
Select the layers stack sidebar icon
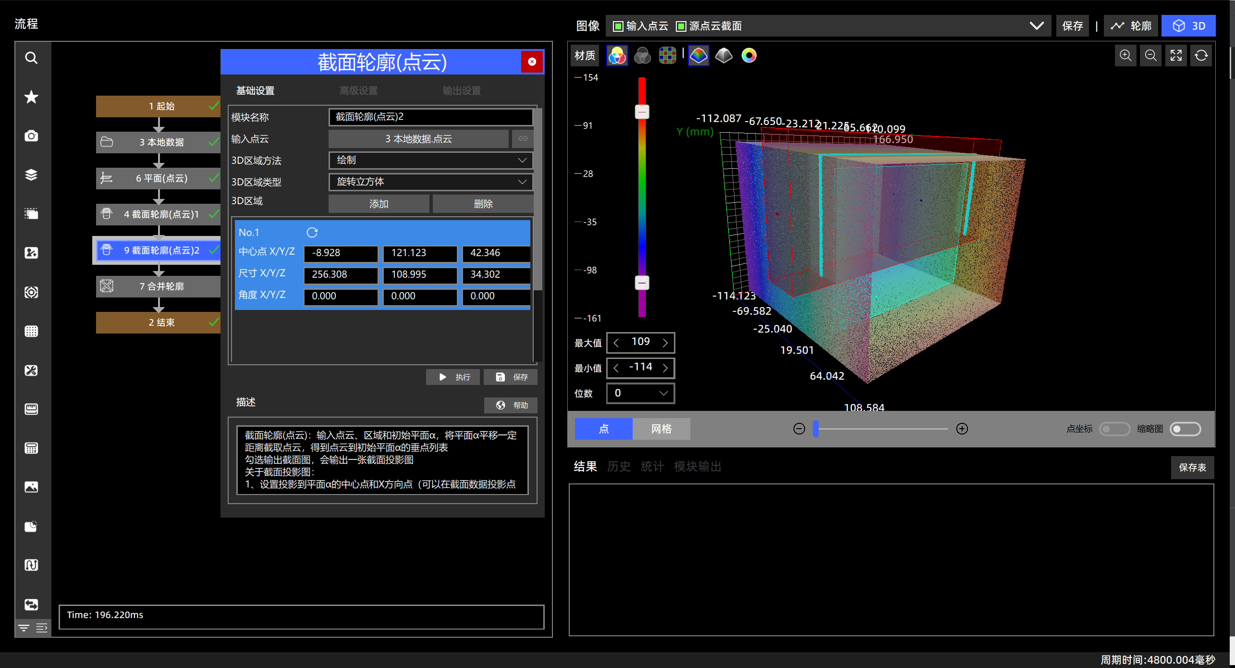[31, 175]
